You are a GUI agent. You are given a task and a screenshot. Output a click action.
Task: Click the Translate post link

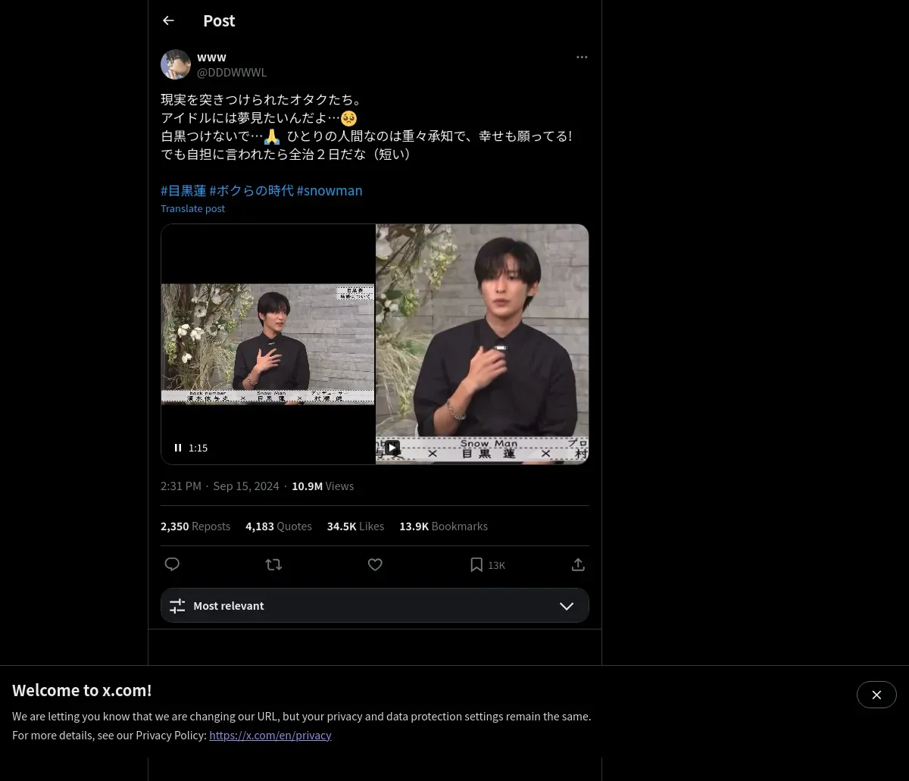tap(192, 208)
